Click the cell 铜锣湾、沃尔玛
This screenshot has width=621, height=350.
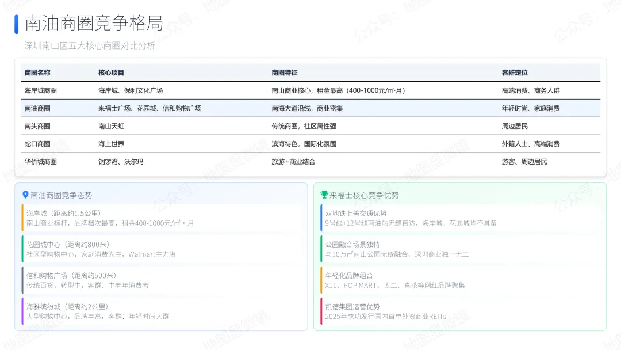pyautogui.click(x=121, y=162)
